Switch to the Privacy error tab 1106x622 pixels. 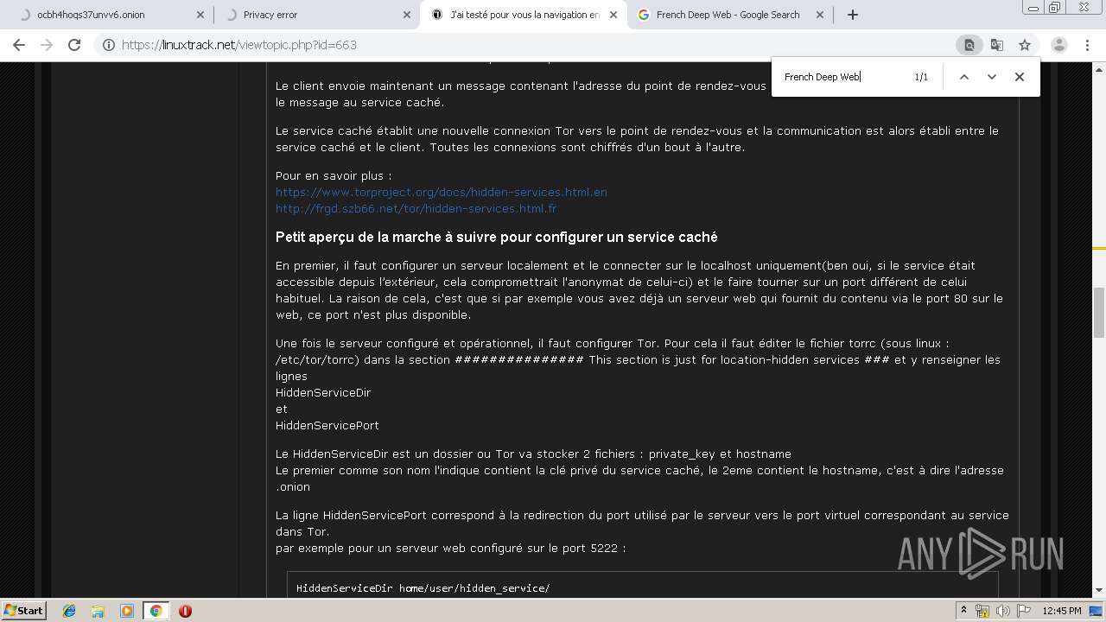315,15
